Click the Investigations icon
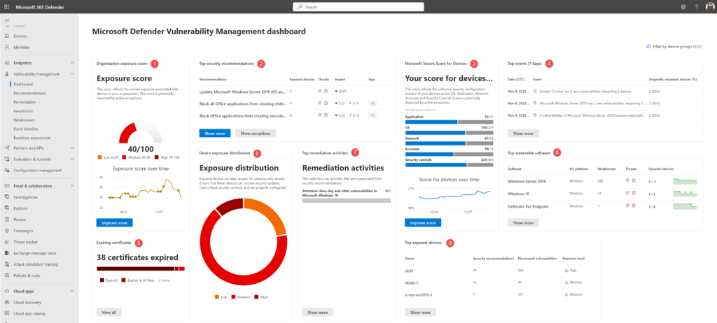Screen dimensions: 717x323 click(7, 197)
